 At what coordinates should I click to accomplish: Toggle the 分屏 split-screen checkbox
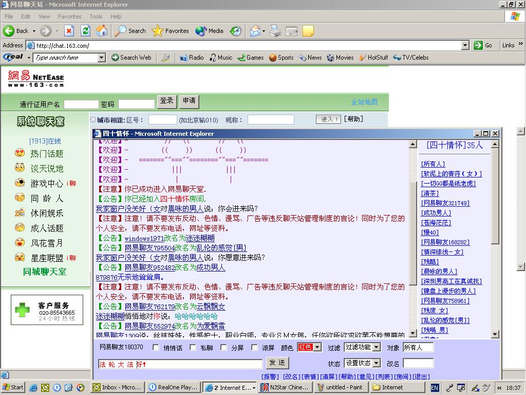coord(224,347)
